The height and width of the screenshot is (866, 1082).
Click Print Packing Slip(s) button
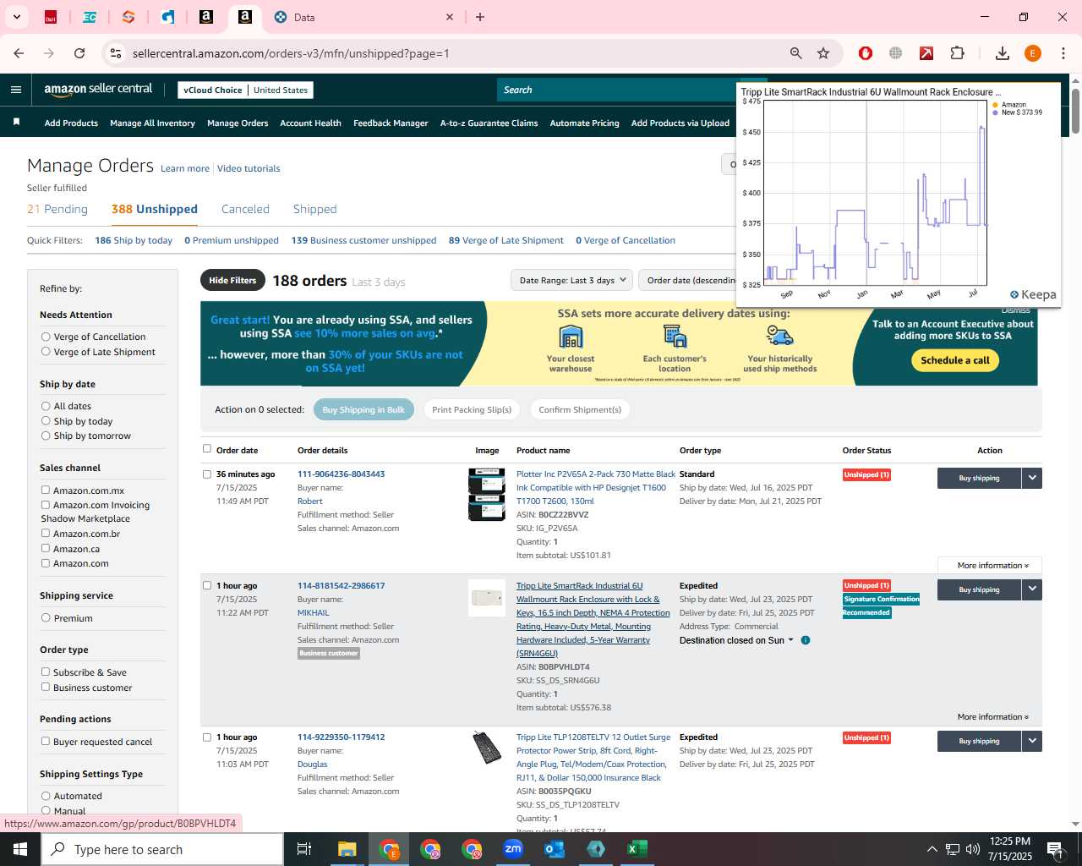(472, 409)
